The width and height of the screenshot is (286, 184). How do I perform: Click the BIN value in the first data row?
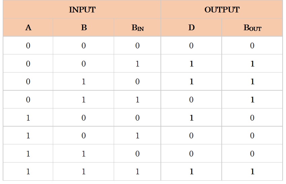[138, 46]
